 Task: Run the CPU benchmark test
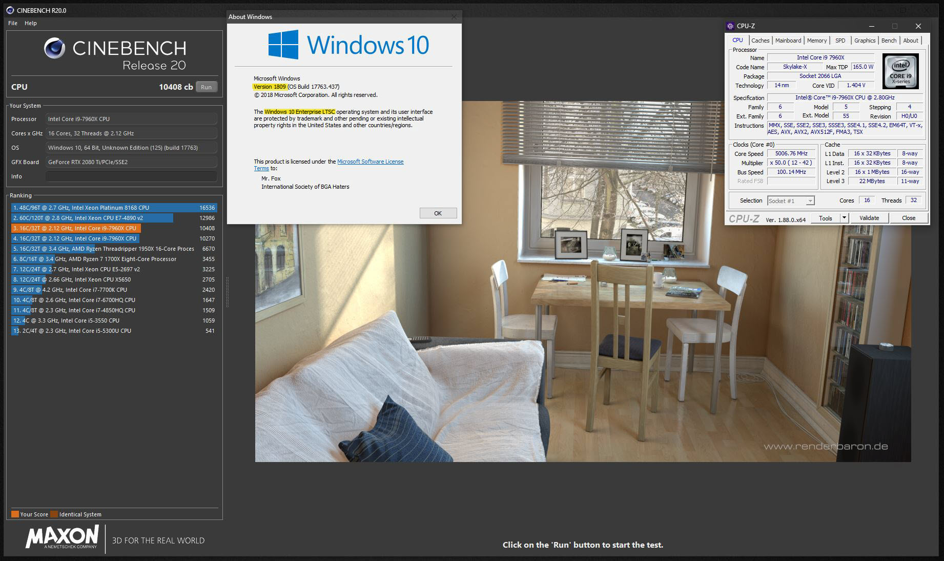(206, 87)
